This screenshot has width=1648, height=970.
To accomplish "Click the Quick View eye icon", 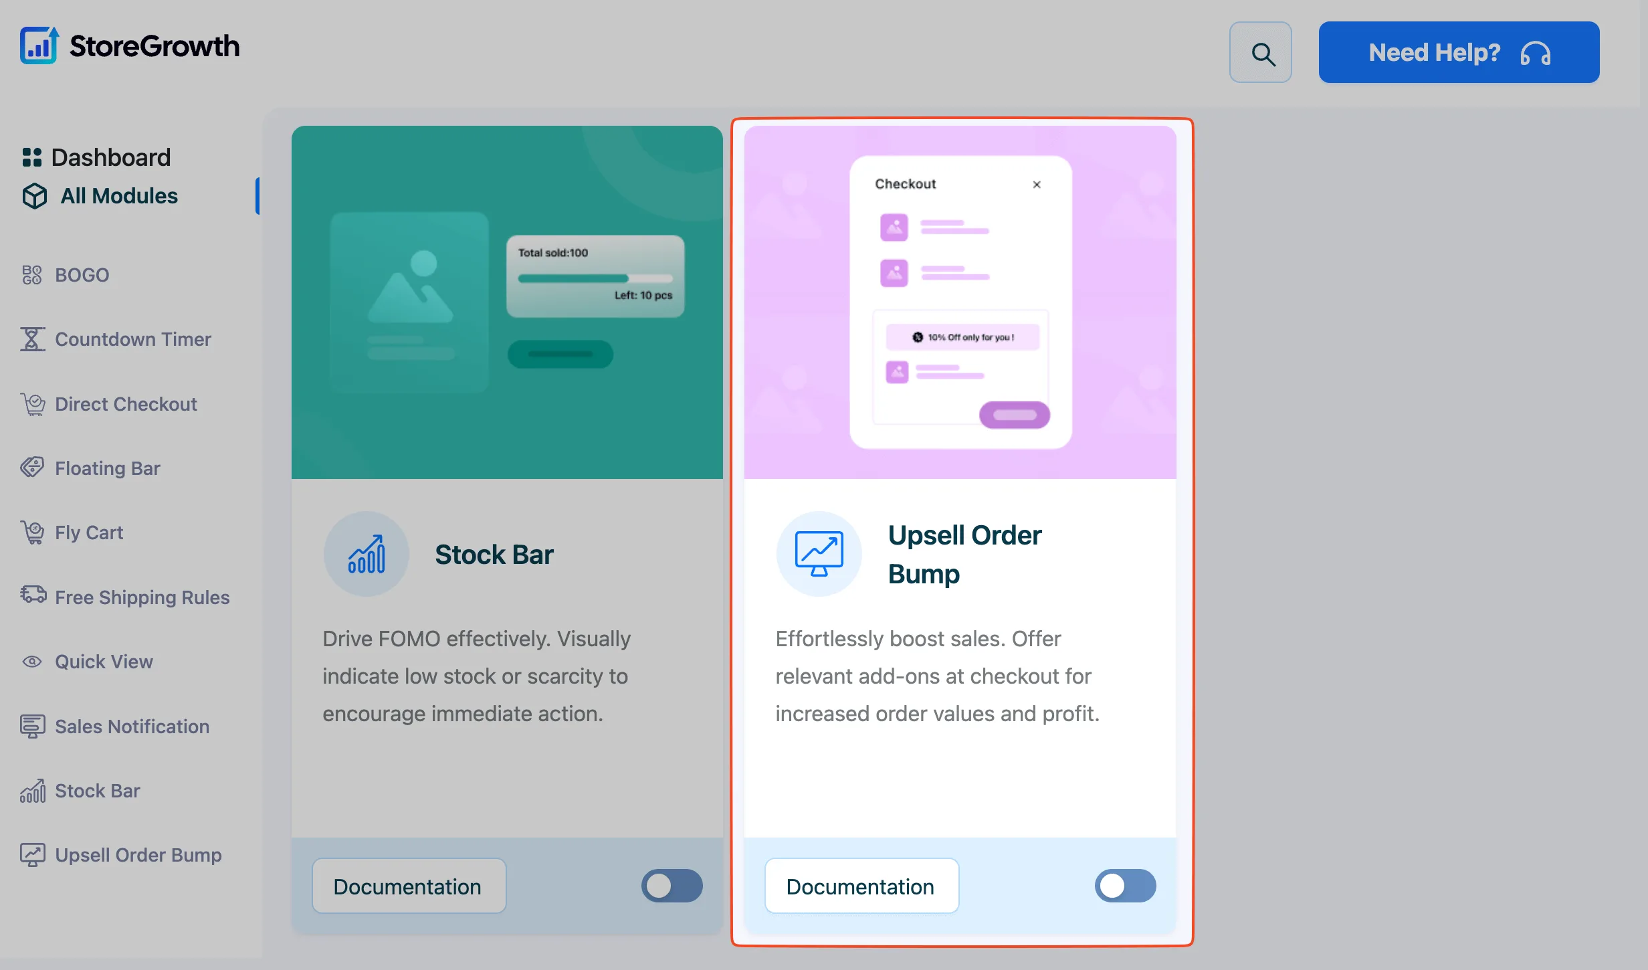I will pyautogui.click(x=32, y=662).
